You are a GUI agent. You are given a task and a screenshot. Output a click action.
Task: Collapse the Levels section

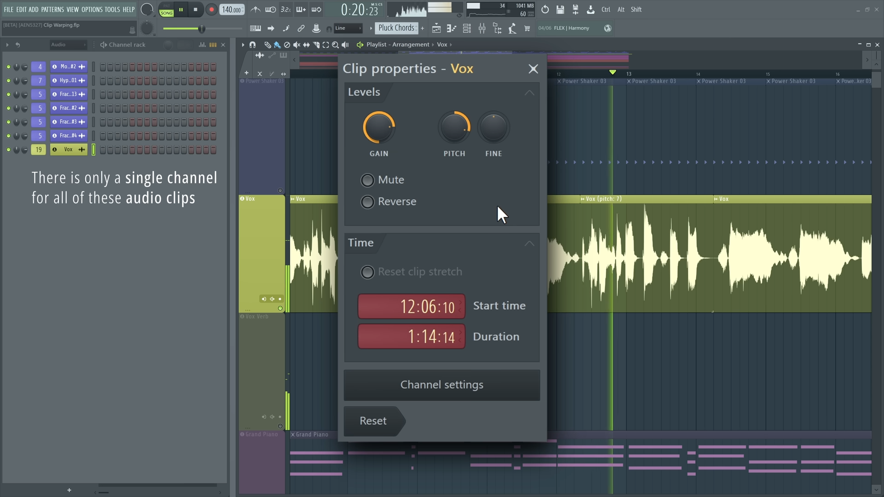point(529,92)
